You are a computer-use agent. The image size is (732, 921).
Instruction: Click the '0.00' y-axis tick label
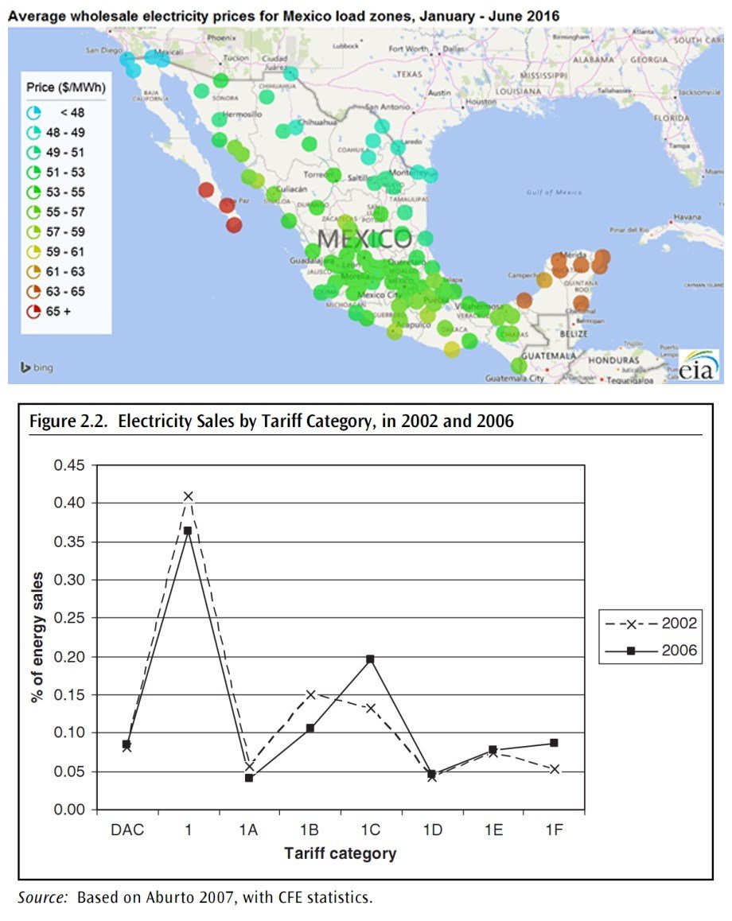pyautogui.click(x=69, y=810)
